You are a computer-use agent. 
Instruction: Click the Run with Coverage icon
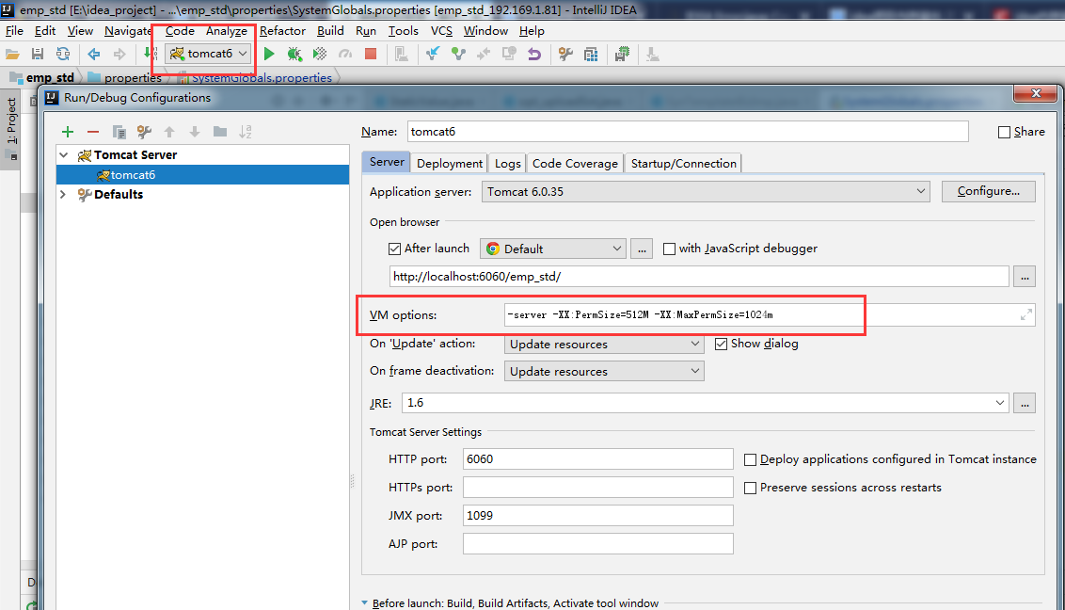click(x=319, y=55)
